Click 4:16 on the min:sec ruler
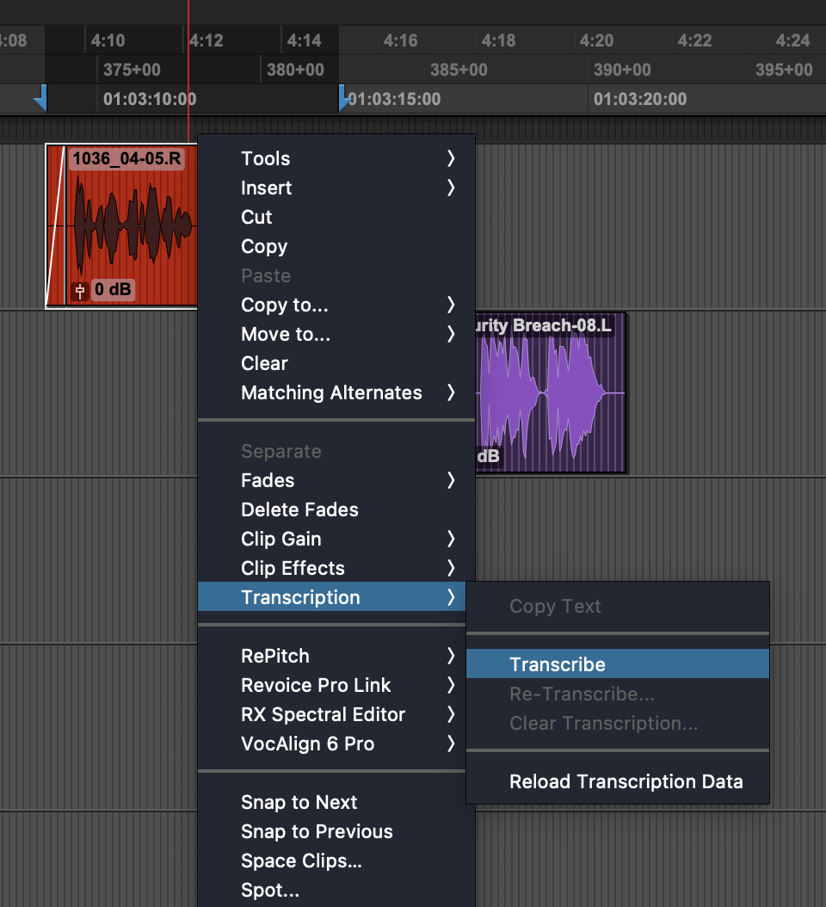This screenshot has width=826, height=907. click(400, 40)
